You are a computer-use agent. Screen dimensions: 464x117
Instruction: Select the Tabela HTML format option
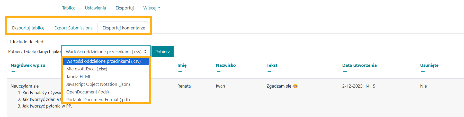tap(79, 77)
